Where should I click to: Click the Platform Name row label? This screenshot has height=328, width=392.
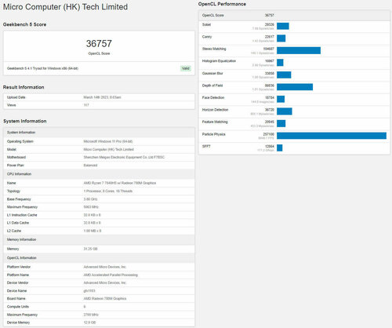point(18,275)
